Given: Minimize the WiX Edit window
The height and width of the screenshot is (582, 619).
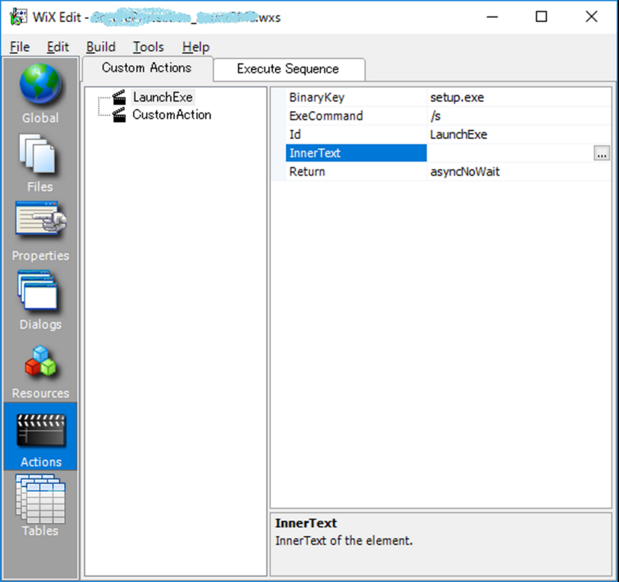Looking at the screenshot, I should 492,16.
